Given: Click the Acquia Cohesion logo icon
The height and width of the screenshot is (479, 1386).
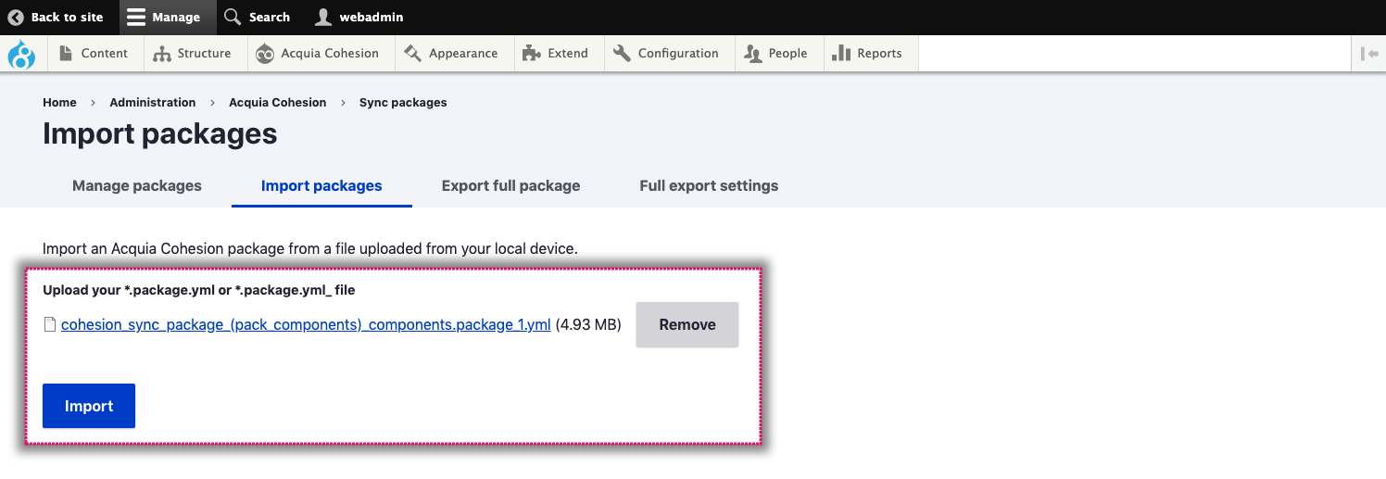Looking at the screenshot, I should (x=265, y=54).
